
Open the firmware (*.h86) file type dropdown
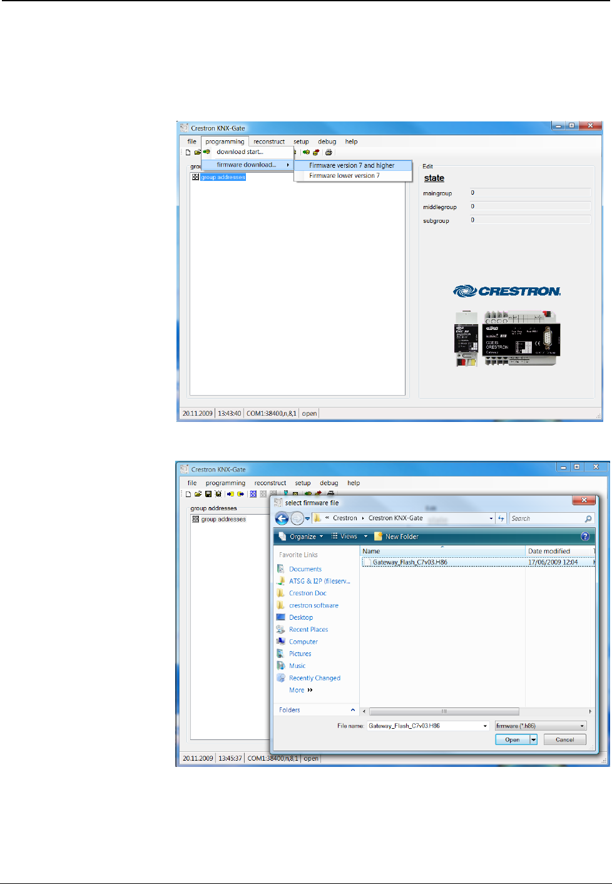(x=541, y=726)
